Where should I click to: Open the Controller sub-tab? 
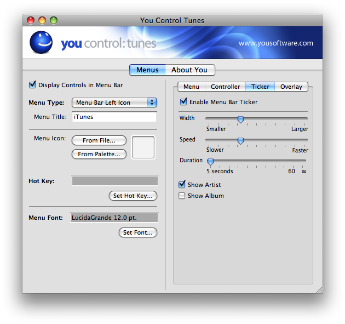225,87
